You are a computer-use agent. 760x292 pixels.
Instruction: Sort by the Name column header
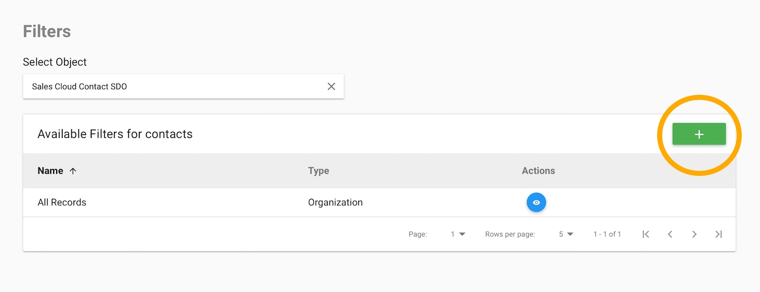coord(50,171)
